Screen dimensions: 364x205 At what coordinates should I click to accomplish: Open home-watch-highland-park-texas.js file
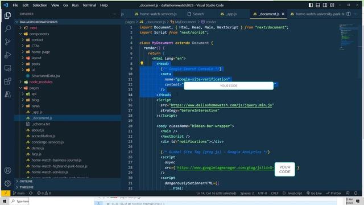[59, 166]
